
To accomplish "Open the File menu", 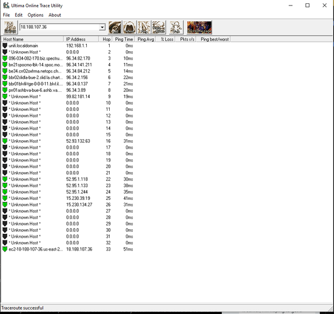I will [x=6, y=15].
